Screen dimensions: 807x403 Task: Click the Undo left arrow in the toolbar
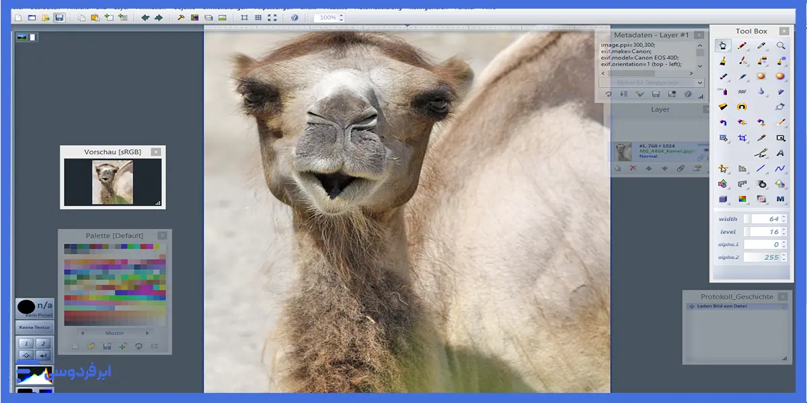(145, 17)
